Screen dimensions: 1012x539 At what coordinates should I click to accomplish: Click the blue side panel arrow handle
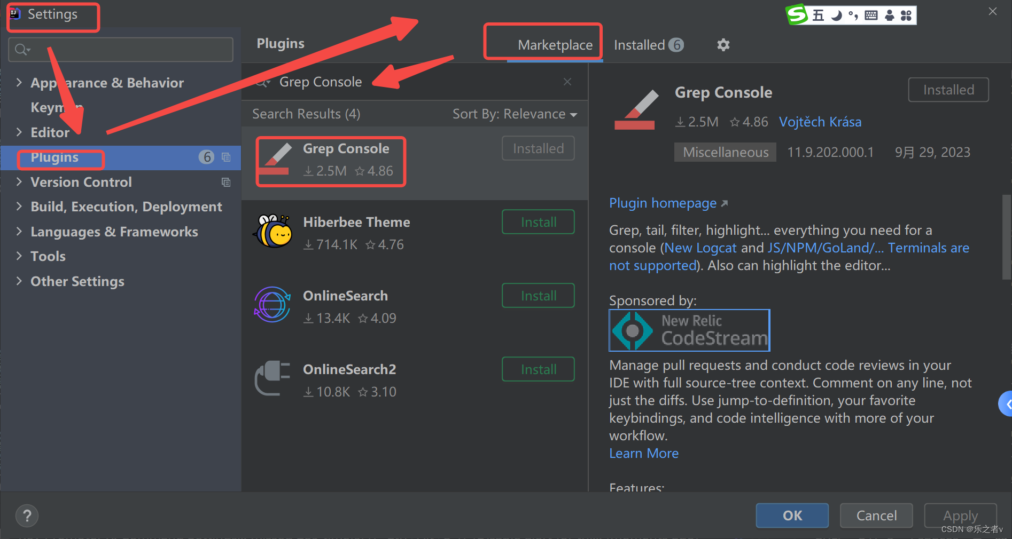[x=1006, y=405]
